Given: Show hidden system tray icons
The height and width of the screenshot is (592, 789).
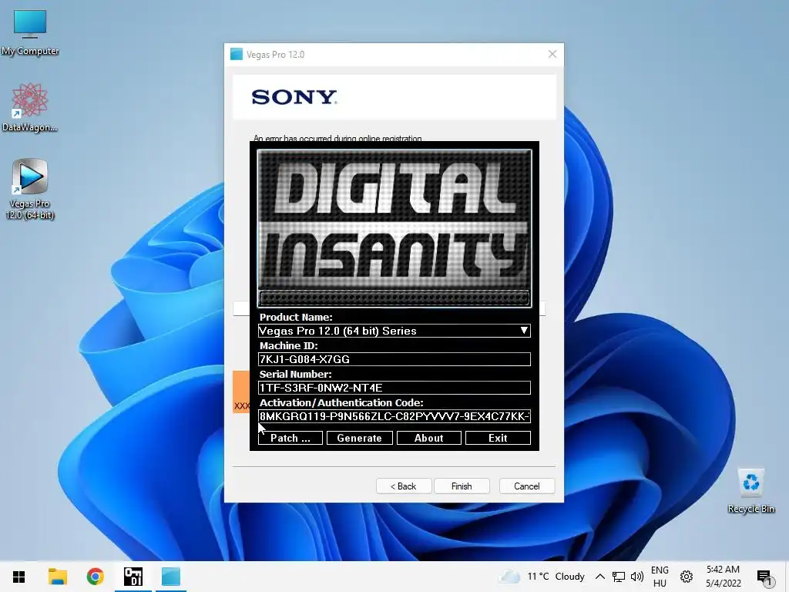Looking at the screenshot, I should (x=599, y=577).
